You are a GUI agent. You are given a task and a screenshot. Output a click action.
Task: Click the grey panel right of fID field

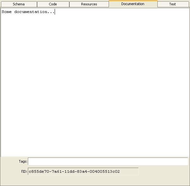click(163, 171)
